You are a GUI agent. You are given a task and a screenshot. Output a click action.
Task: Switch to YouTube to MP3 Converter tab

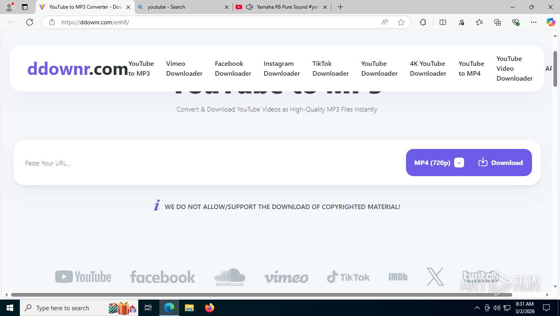click(x=86, y=7)
